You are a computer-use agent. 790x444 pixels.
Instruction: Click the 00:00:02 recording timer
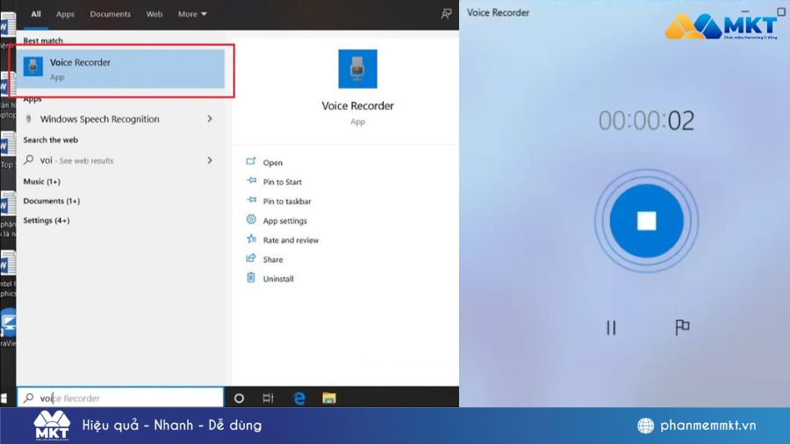(x=646, y=121)
